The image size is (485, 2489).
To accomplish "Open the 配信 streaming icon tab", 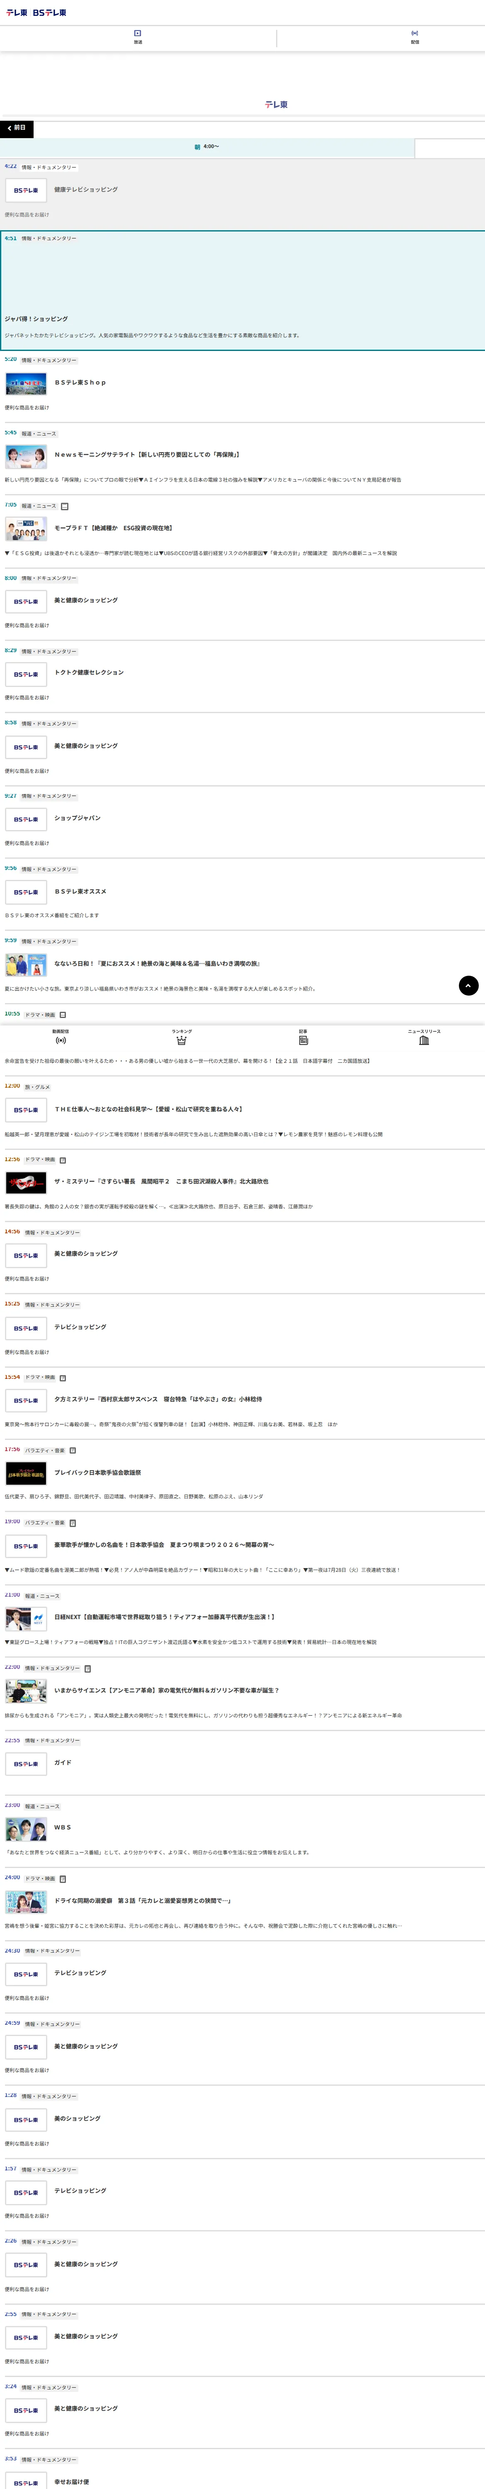I will (x=415, y=38).
